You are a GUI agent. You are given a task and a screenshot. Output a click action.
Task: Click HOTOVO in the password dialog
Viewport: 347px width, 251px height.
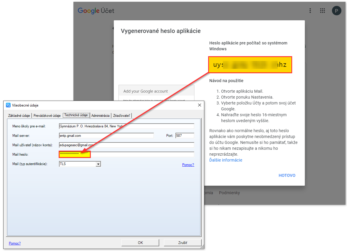tap(287, 175)
